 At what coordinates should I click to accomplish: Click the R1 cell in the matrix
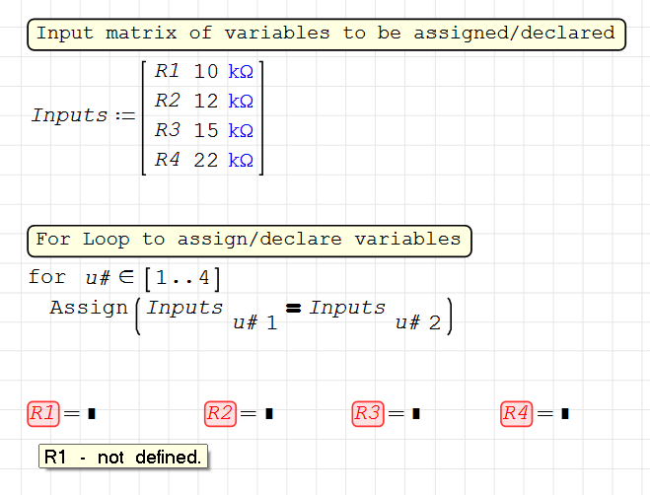click(168, 72)
